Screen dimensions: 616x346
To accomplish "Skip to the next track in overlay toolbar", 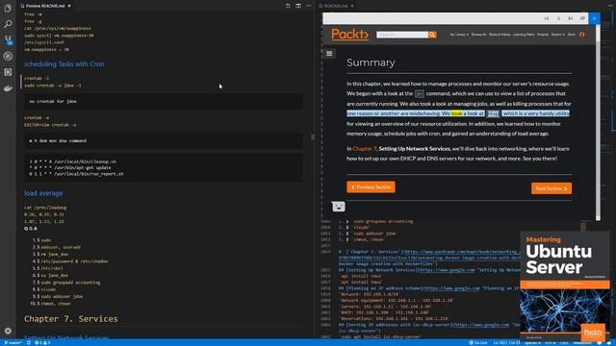I will (571, 18).
